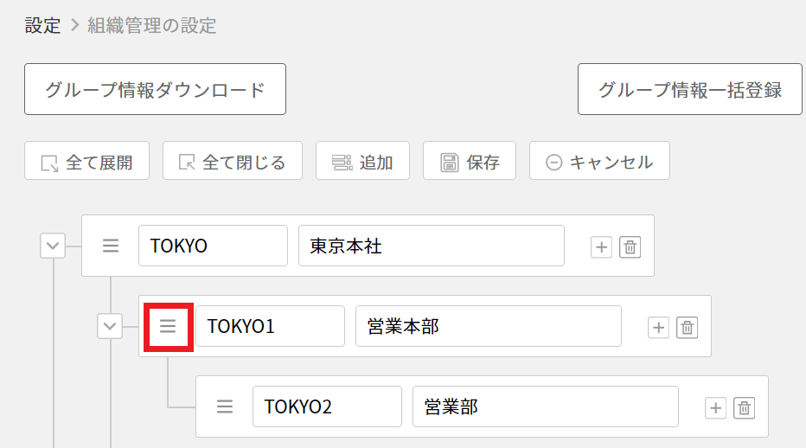The width and height of the screenshot is (806, 448).
Task: Click the drag handle for TOKYO1 row
Action: 168,326
